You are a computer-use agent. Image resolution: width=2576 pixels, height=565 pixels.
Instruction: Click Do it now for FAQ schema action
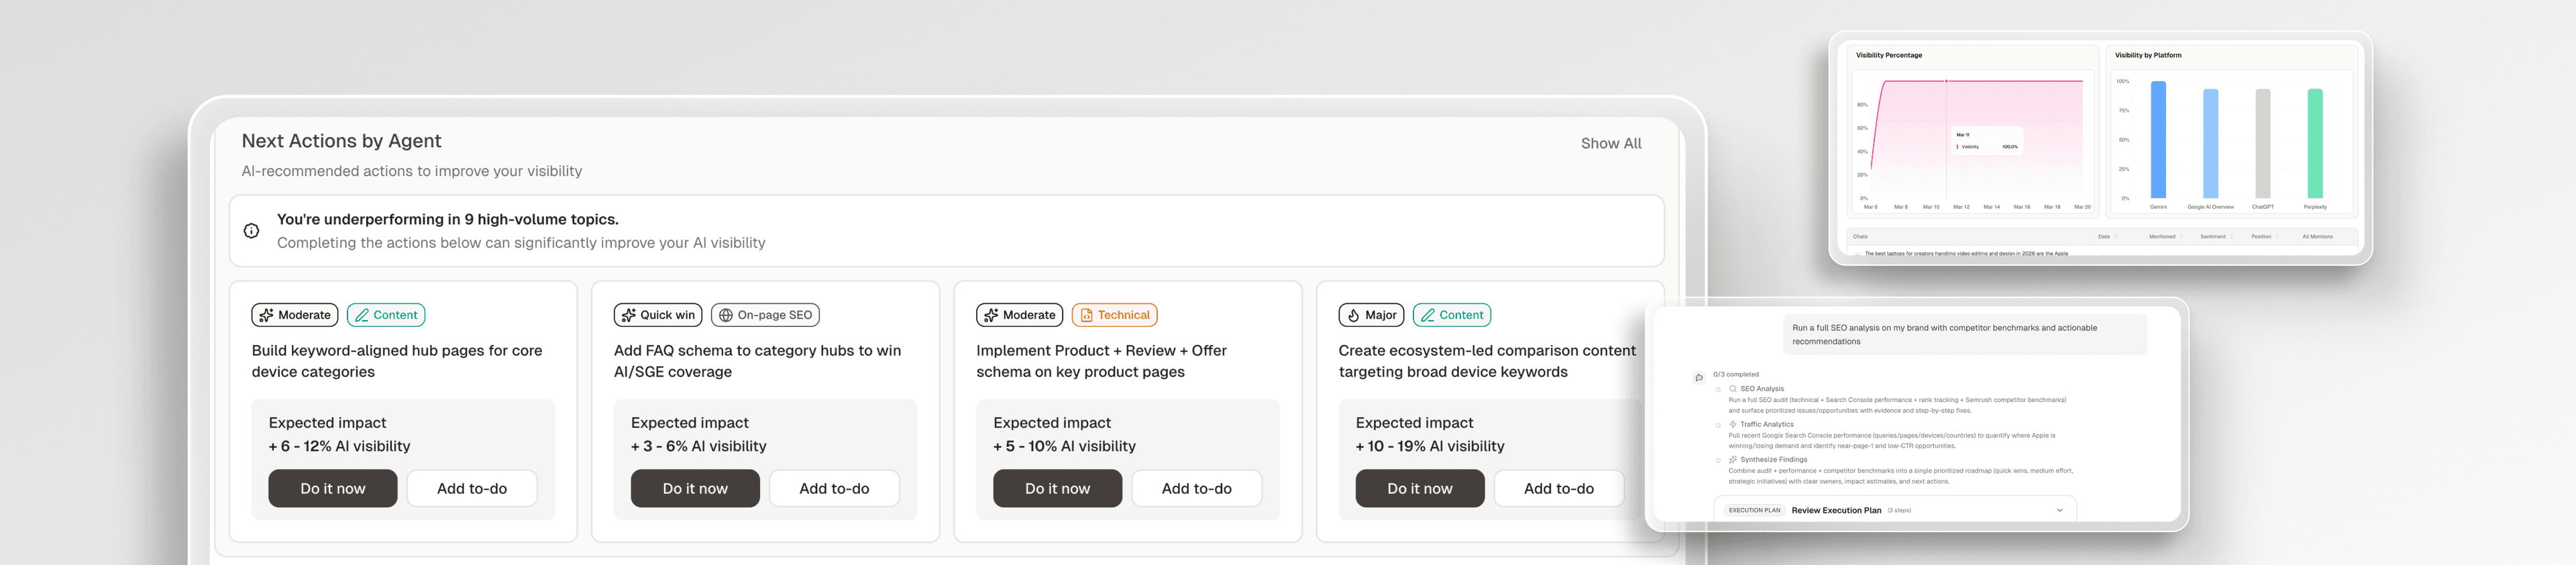695,488
